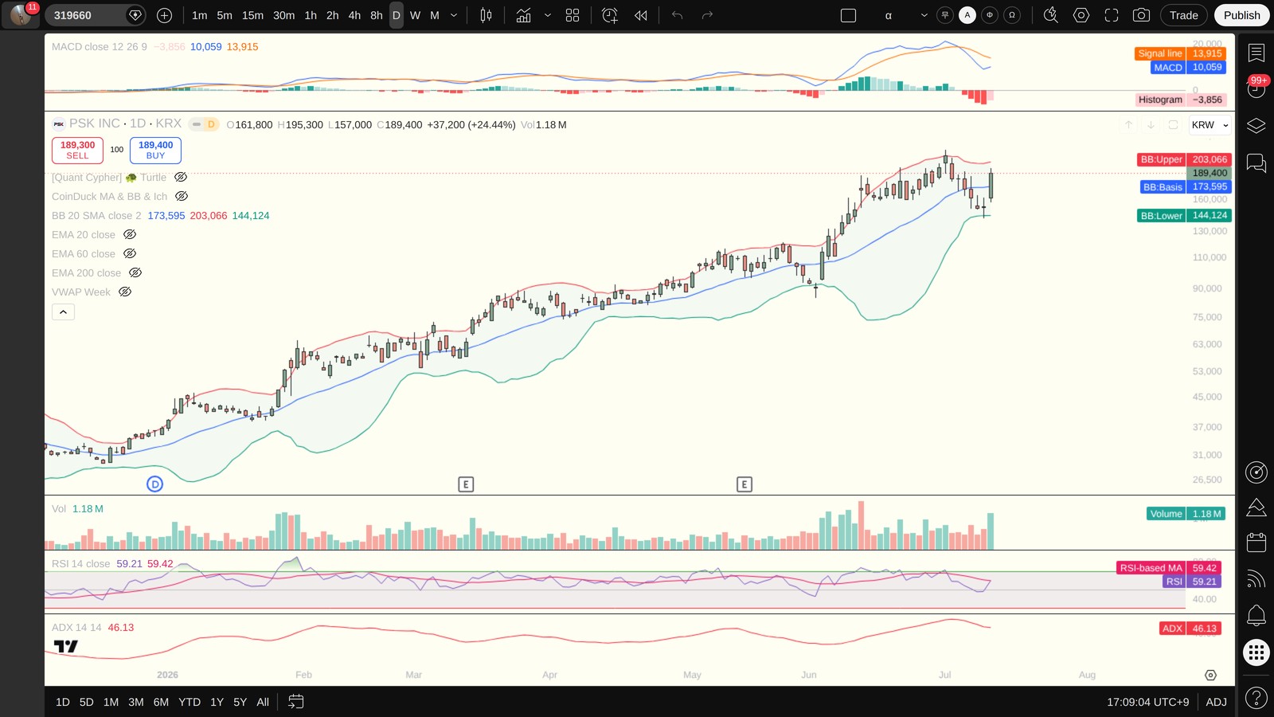The height and width of the screenshot is (717, 1274).
Task: Open the candlestick chart type selector
Action: tap(486, 15)
